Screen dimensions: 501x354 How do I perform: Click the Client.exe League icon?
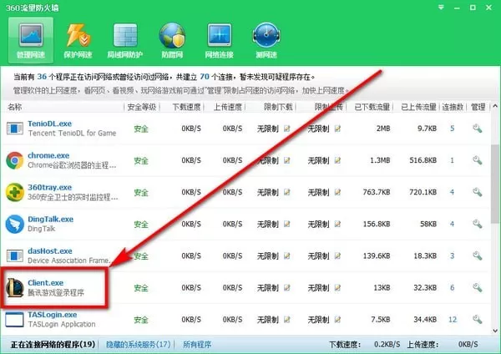(x=15, y=287)
